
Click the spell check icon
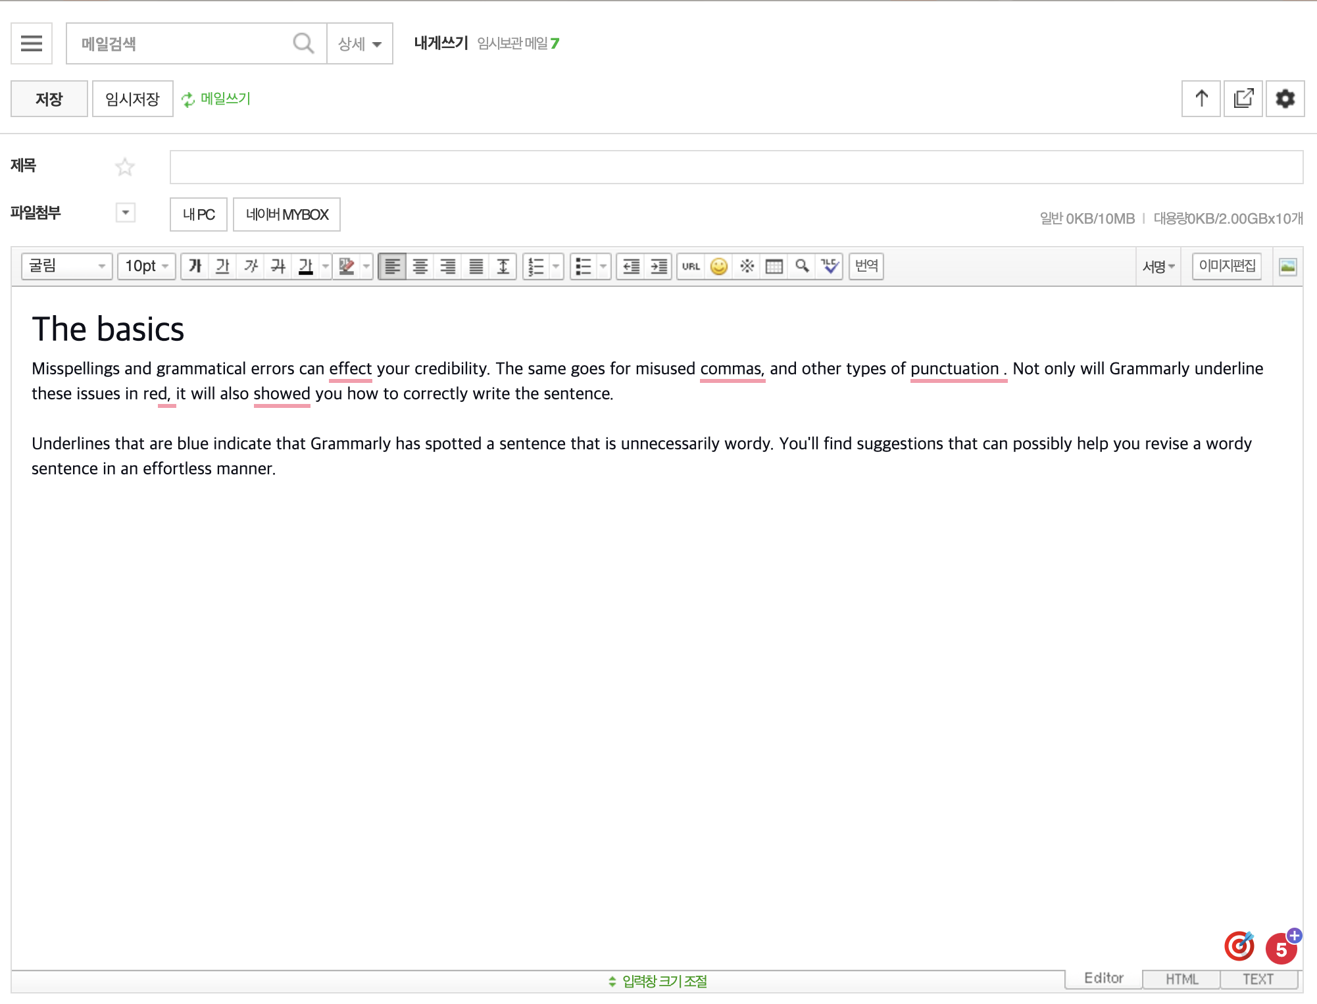(x=830, y=266)
